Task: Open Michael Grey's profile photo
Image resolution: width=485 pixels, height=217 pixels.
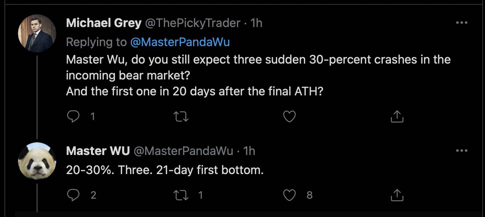Action: [x=37, y=33]
